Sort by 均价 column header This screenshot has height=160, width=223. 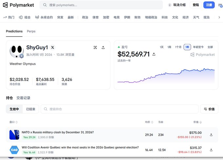coord(149,122)
